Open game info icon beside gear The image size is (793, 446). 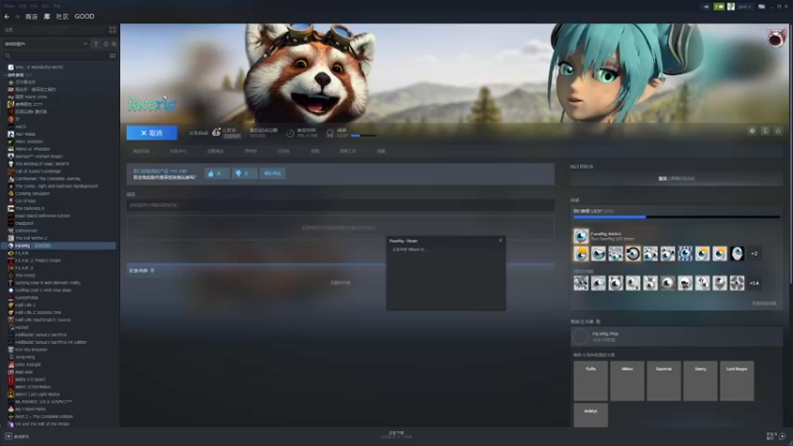tap(765, 131)
